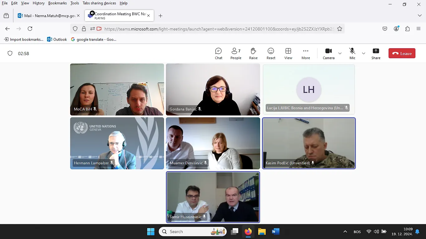Toggle tab audio on the Coordination Meeting tab
426x239 pixels.
tap(92, 13)
